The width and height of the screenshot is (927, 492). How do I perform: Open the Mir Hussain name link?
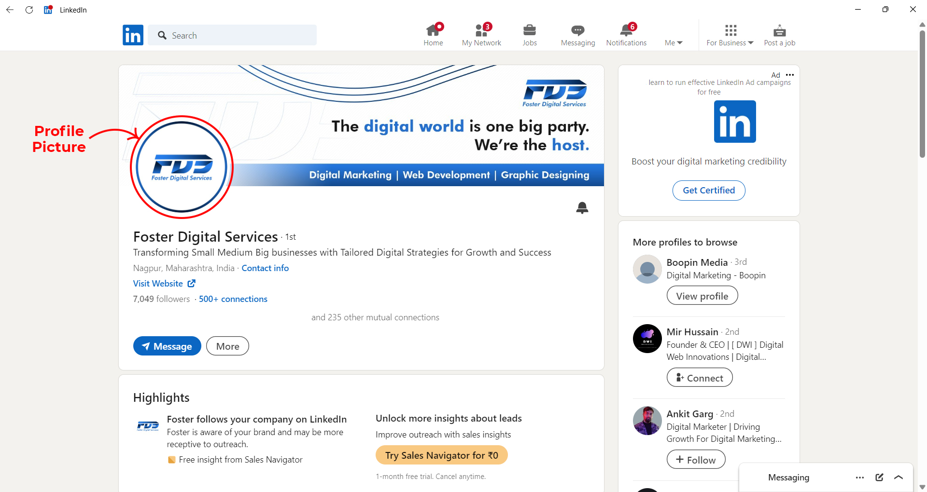[692, 332]
